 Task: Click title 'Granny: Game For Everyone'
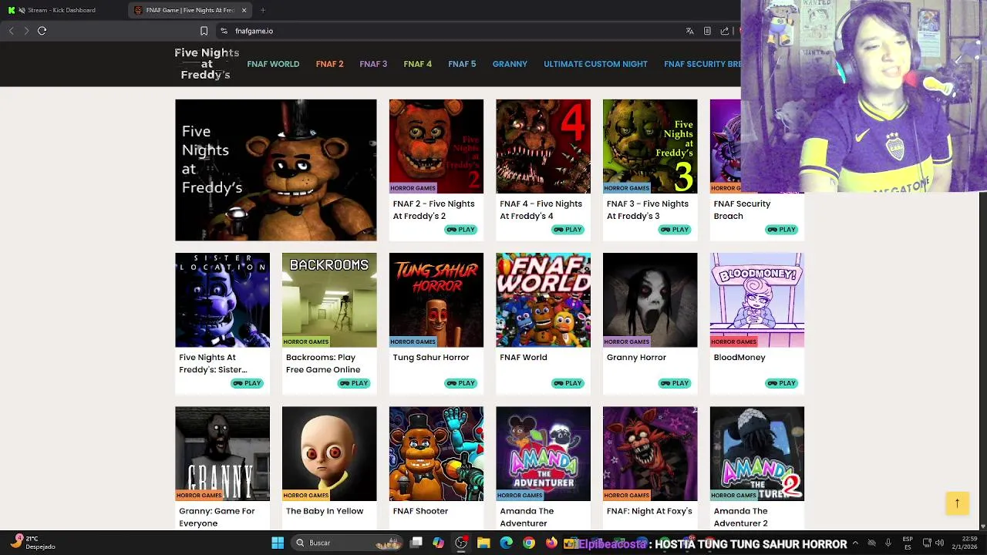217,517
